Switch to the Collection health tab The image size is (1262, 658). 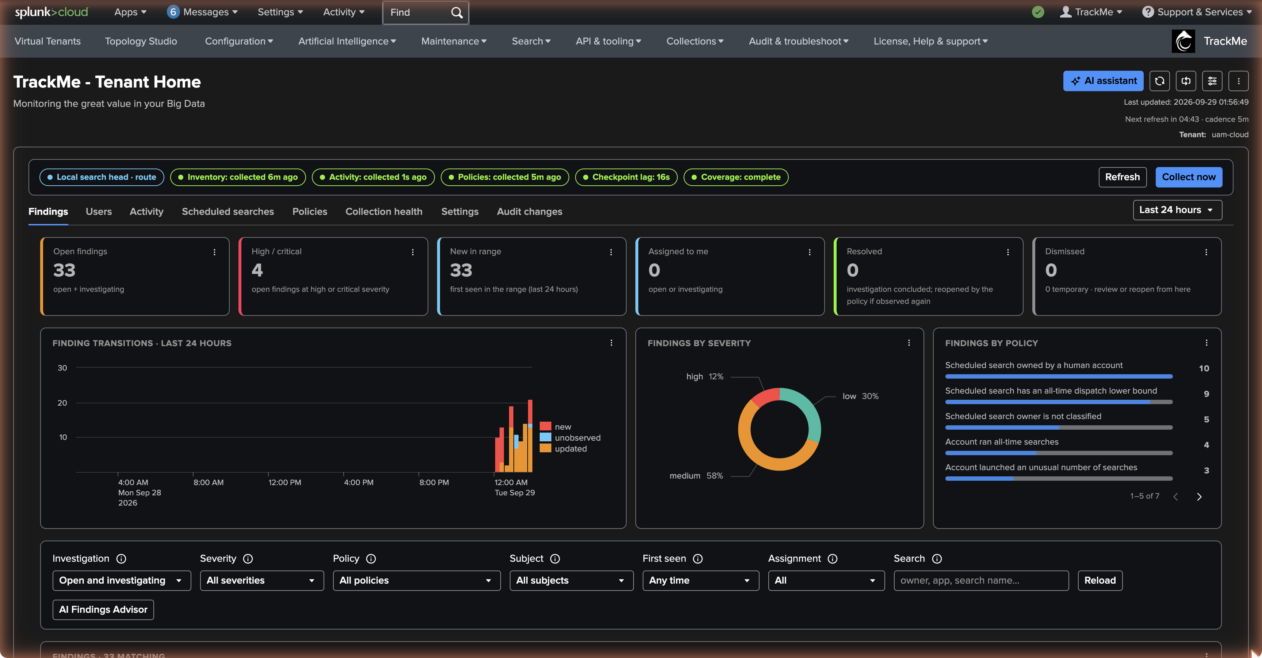[383, 211]
